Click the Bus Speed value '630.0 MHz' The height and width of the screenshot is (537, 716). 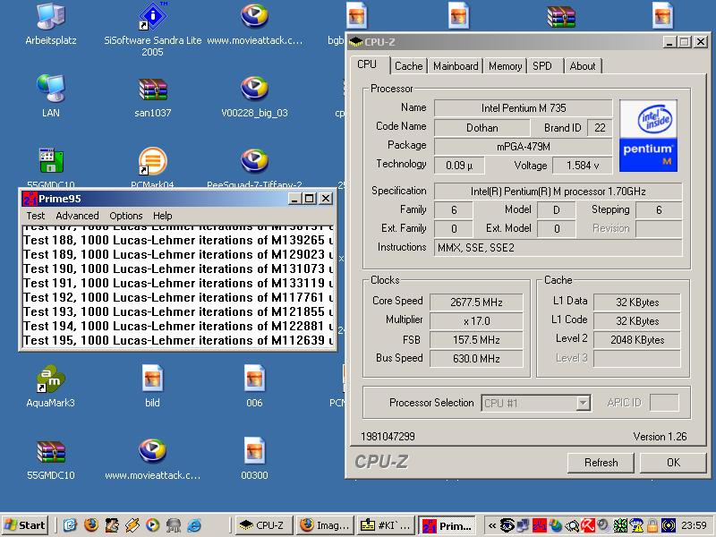coord(476,359)
